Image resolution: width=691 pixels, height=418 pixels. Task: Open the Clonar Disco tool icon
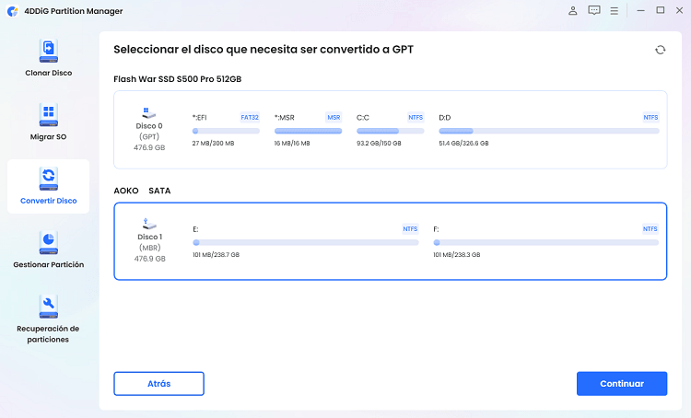[49, 51]
